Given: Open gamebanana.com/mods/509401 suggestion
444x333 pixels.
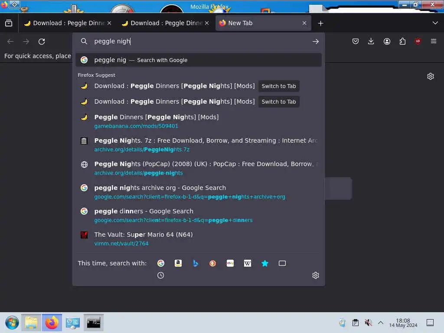Looking at the screenshot, I should tap(199, 121).
